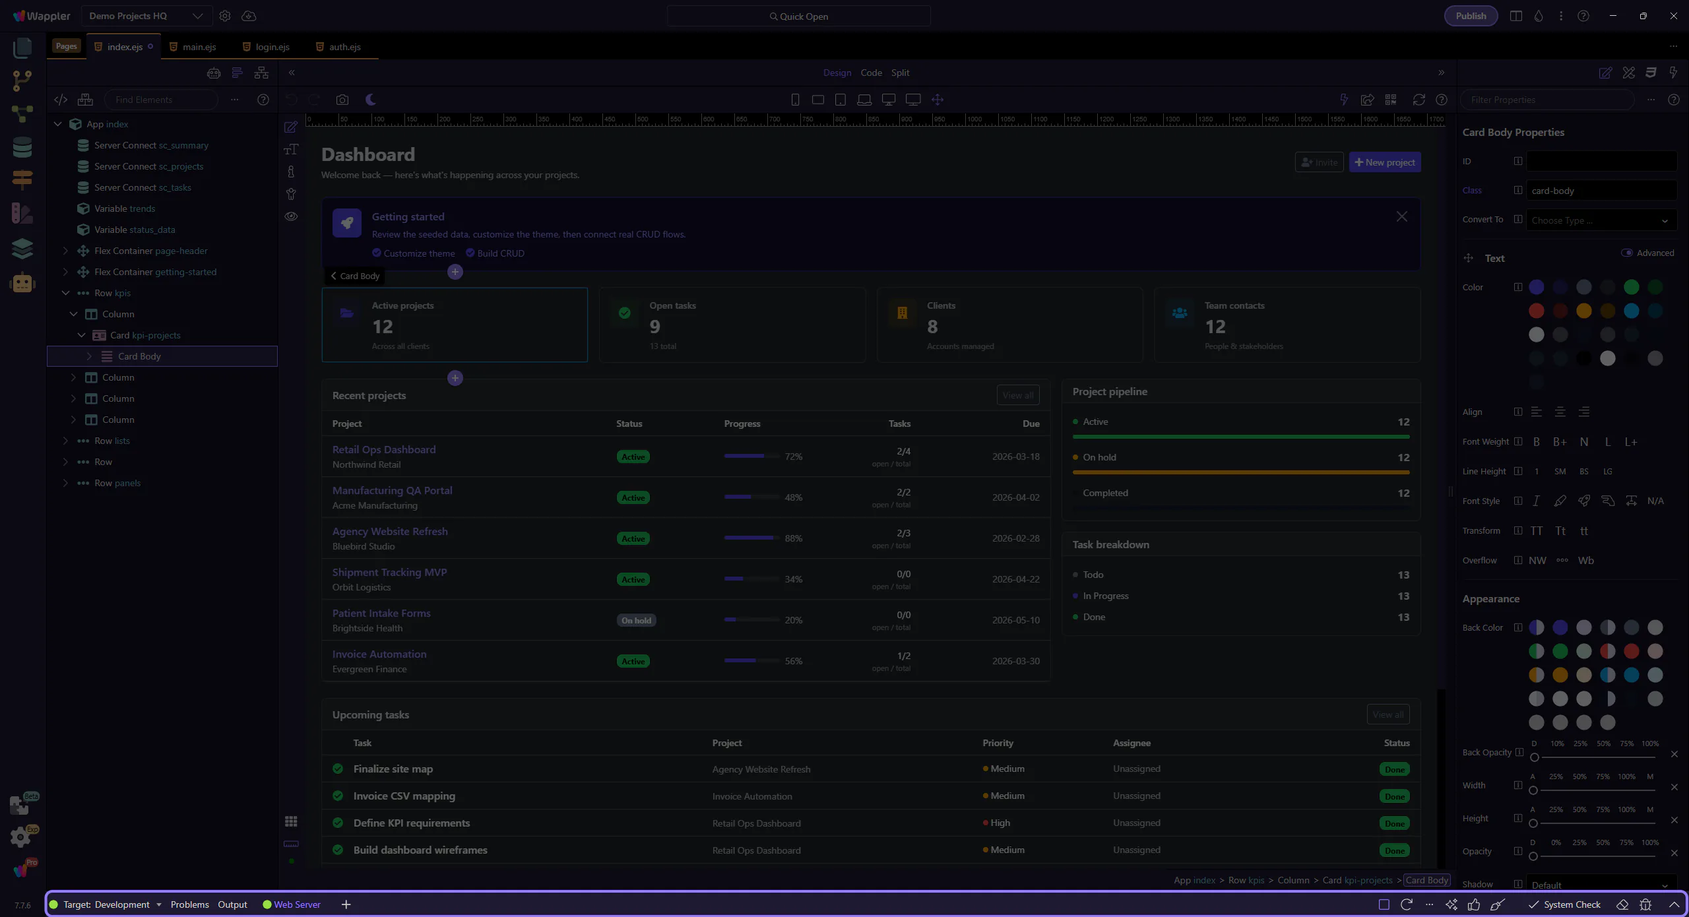Click the camera screenshot icon in toolbar

(x=342, y=100)
